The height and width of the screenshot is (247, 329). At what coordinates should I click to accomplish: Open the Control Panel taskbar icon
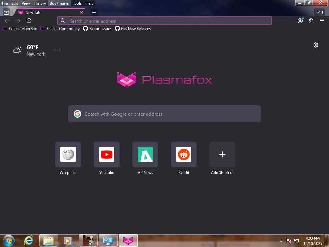[x=108, y=241]
